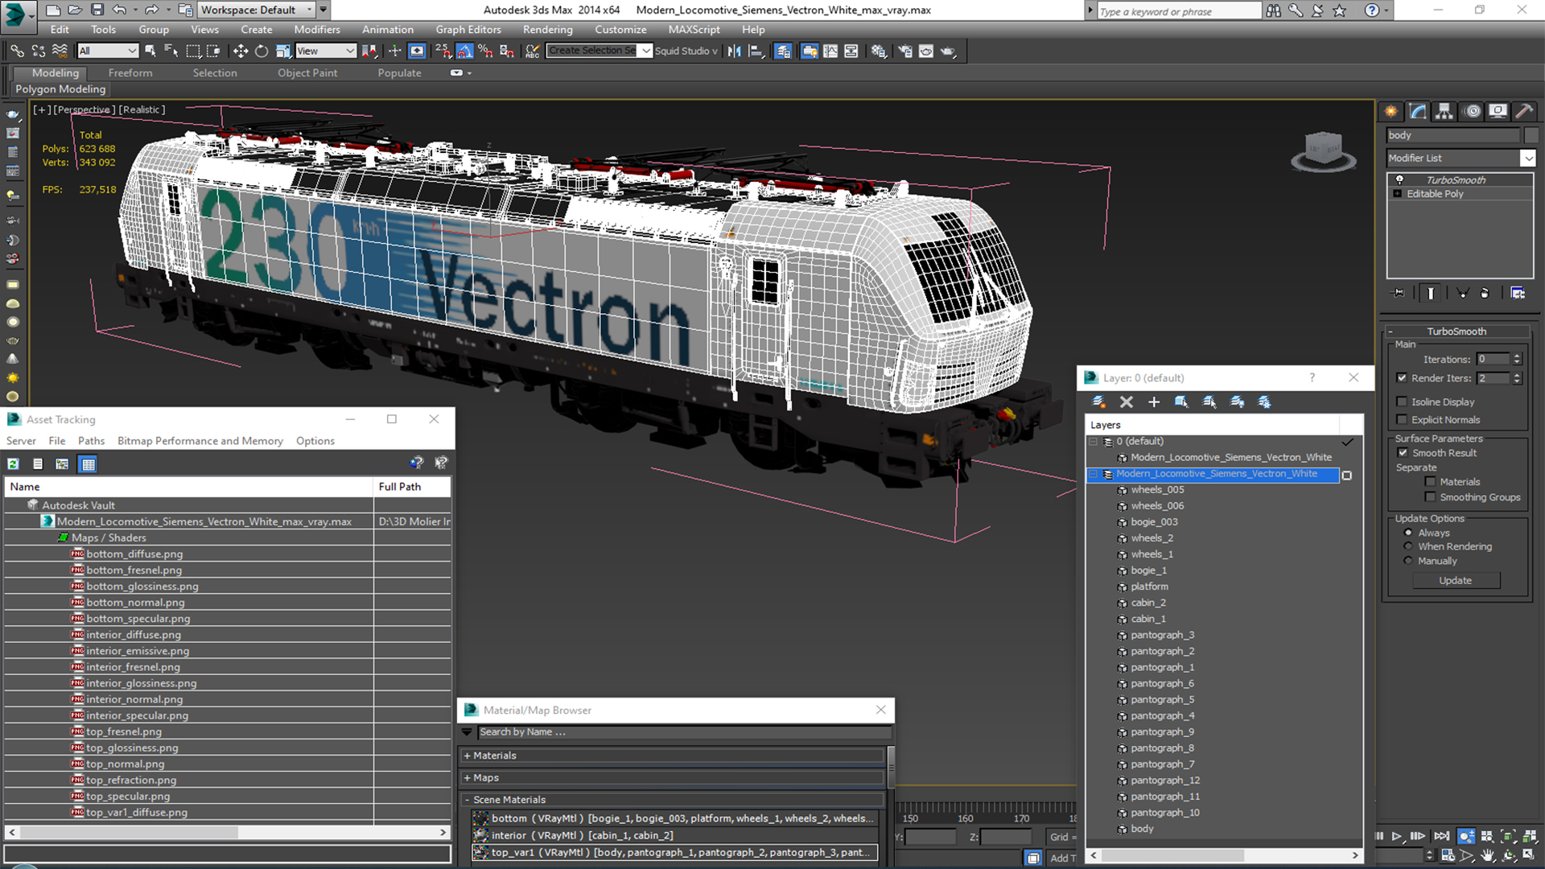Screen dimensions: 1545x869
Task: Open the Create Selection Set dropdown
Action: pyautogui.click(x=645, y=51)
